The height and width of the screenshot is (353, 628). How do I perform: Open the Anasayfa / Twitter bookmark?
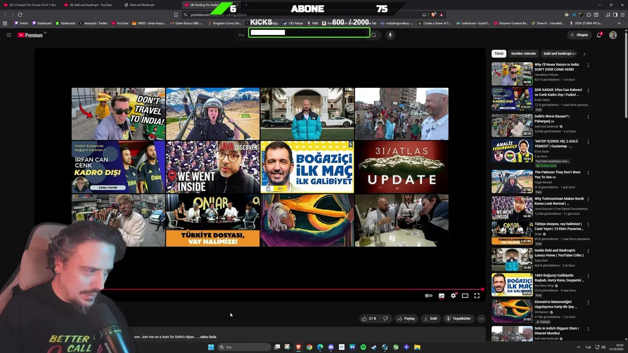pyautogui.click(x=93, y=23)
